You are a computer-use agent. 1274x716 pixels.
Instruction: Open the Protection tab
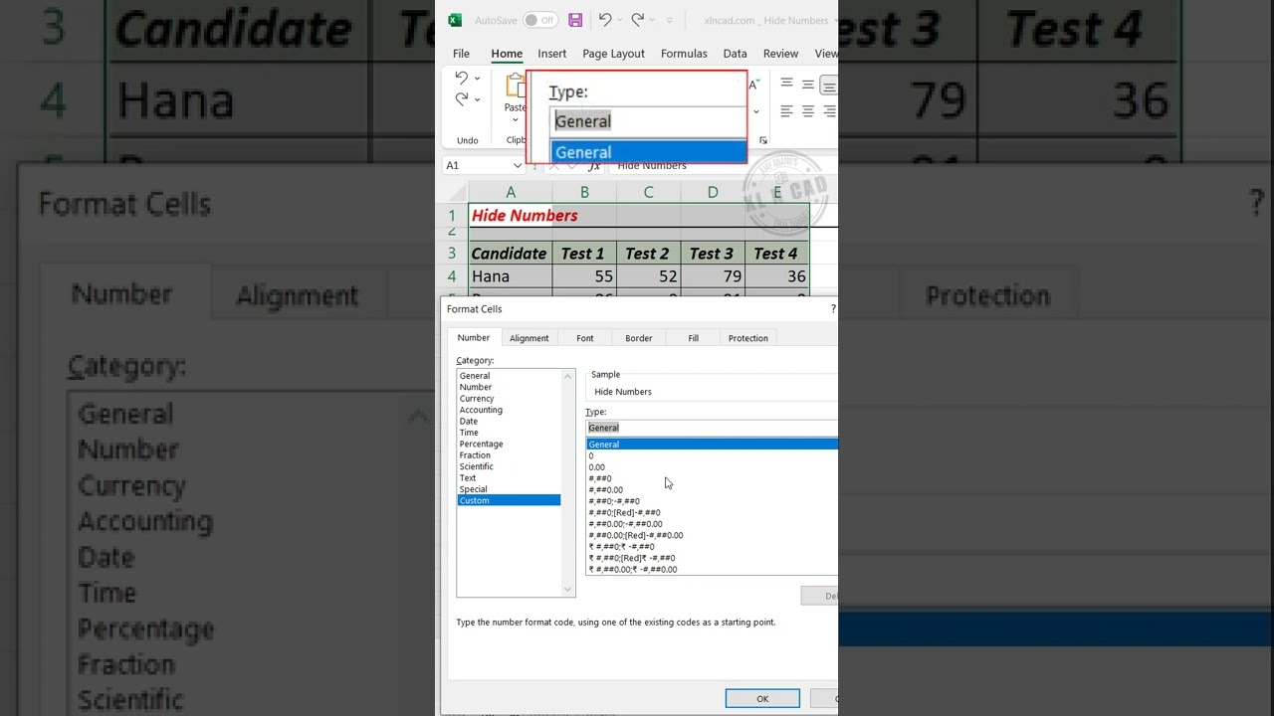click(x=748, y=338)
